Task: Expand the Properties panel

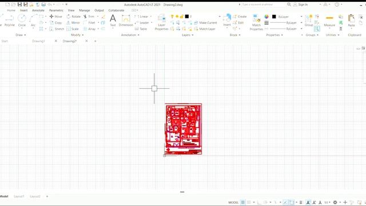Action: (274, 35)
